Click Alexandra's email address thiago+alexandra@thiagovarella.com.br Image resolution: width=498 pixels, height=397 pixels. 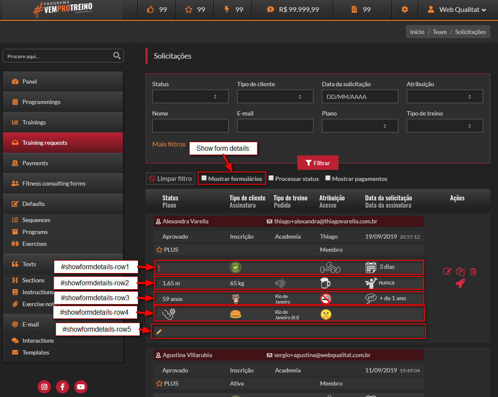pyautogui.click(x=325, y=221)
